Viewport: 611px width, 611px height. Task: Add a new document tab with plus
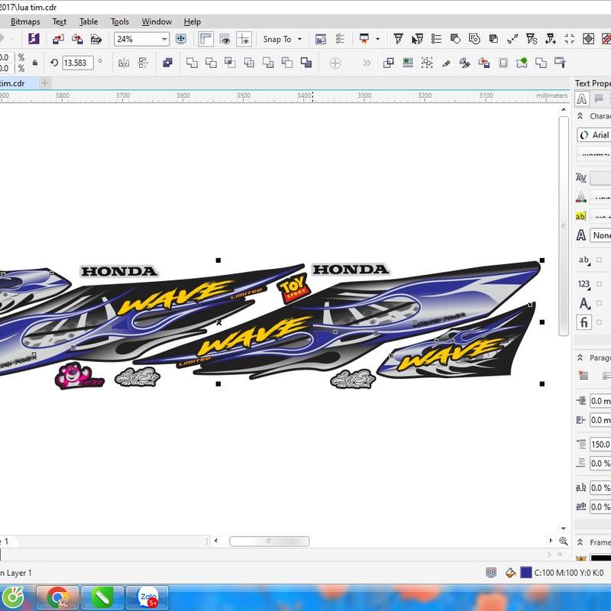click(45, 83)
